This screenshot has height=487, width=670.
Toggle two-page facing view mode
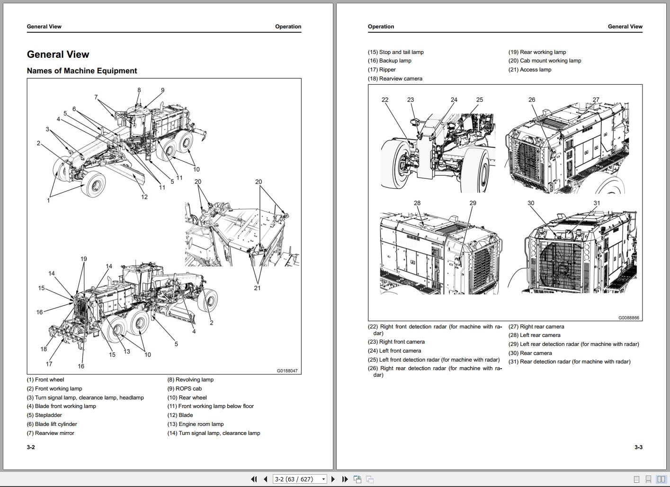pyautogui.click(x=661, y=479)
